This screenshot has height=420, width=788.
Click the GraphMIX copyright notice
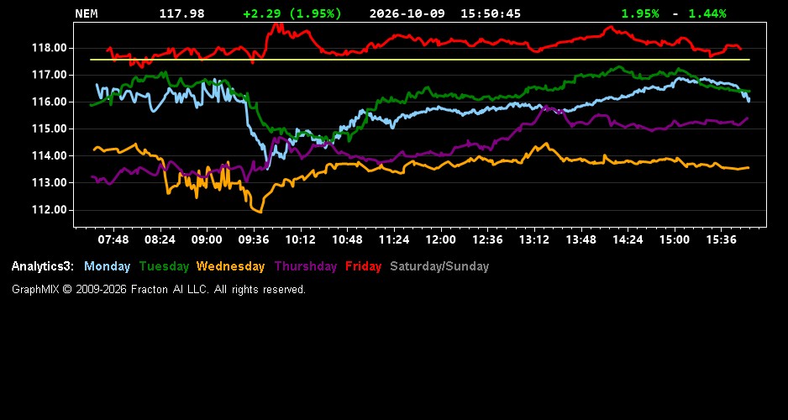pyautogui.click(x=159, y=289)
